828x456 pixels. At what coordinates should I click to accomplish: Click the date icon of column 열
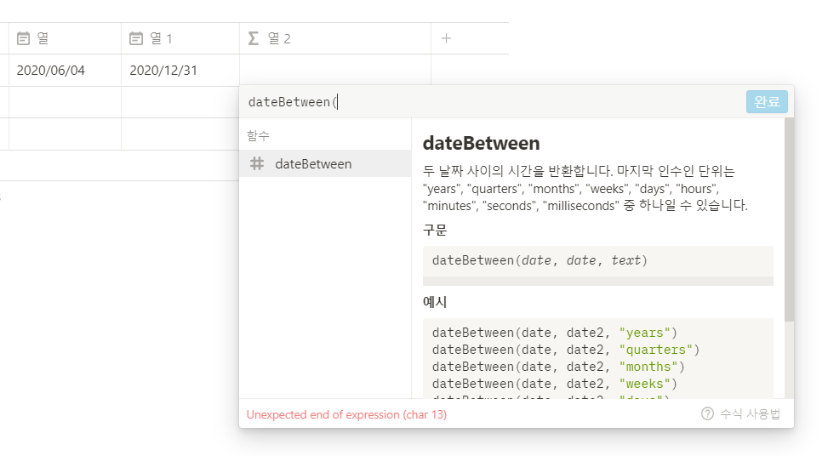tap(23, 38)
